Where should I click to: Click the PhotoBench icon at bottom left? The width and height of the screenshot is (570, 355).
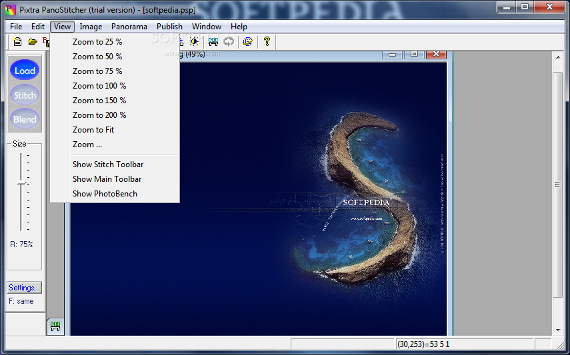coord(55,326)
